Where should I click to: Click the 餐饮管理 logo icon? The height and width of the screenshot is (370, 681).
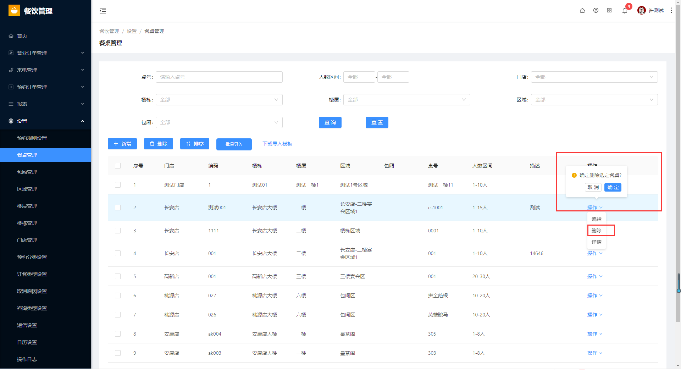(14, 11)
